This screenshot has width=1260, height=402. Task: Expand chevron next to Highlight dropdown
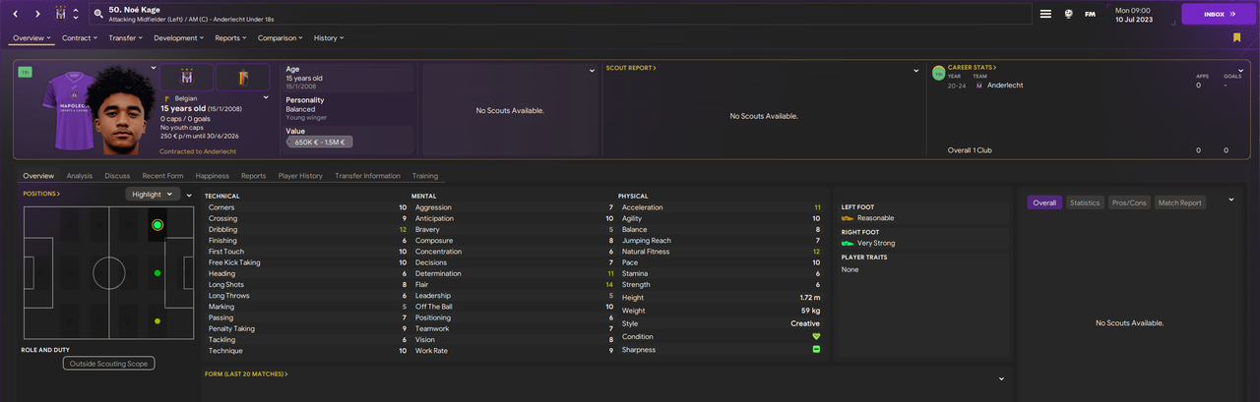(x=189, y=195)
